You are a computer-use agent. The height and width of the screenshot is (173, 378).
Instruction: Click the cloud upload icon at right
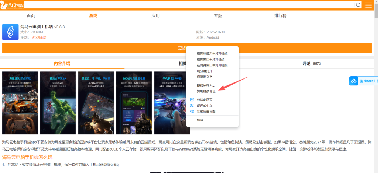point(354,81)
